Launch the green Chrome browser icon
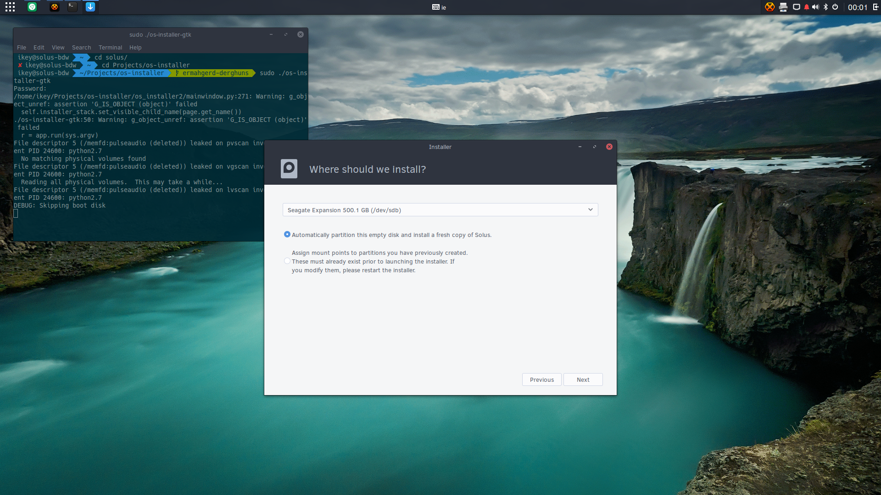Screen dimensions: 881x495 (x=32, y=7)
